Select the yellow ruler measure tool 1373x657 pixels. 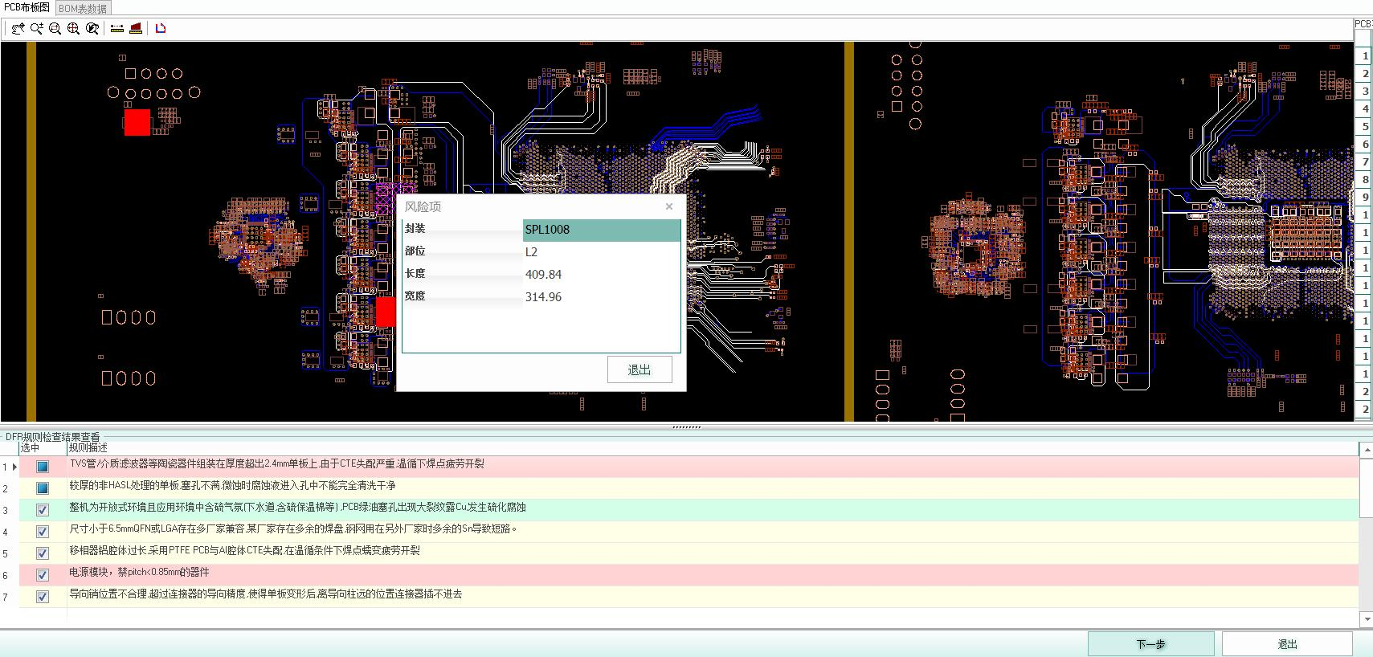coord(117,29)
